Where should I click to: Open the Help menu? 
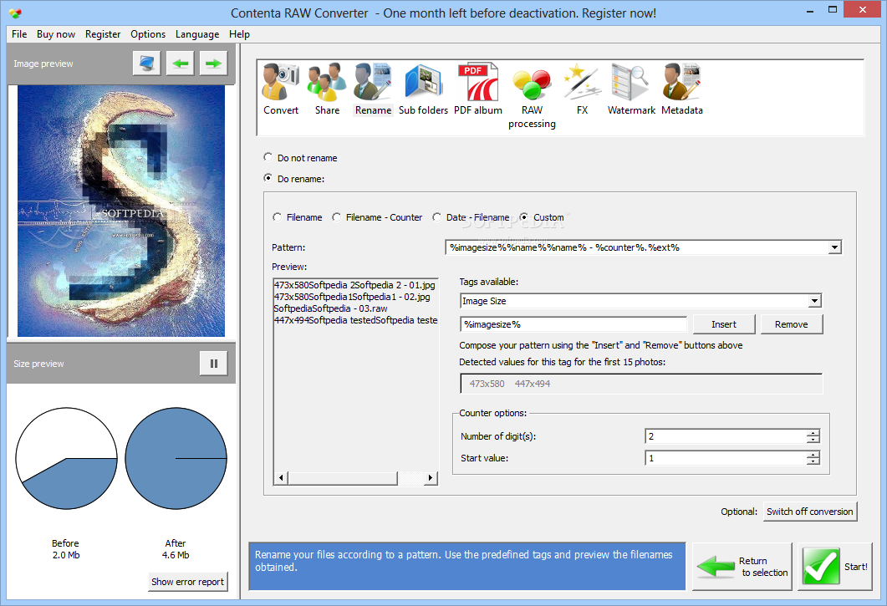tap(239, 34)
